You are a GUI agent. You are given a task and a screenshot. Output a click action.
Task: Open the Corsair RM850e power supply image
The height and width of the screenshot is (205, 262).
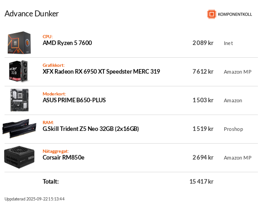click(x=20, y=157)
